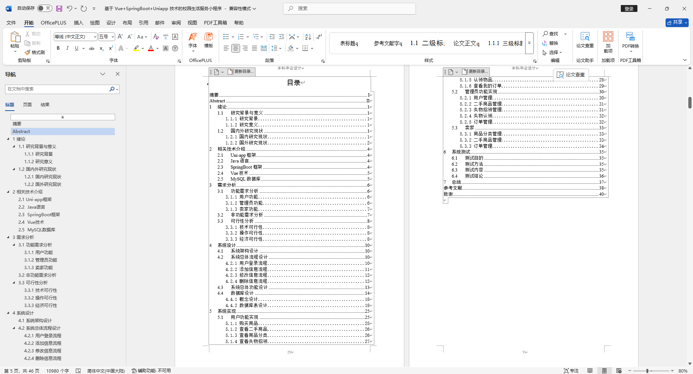Image resolution: width=693 pixels, height=374 pixels.
Task: Toggle show/hide paragraph marks
Action: pos(319,36)
